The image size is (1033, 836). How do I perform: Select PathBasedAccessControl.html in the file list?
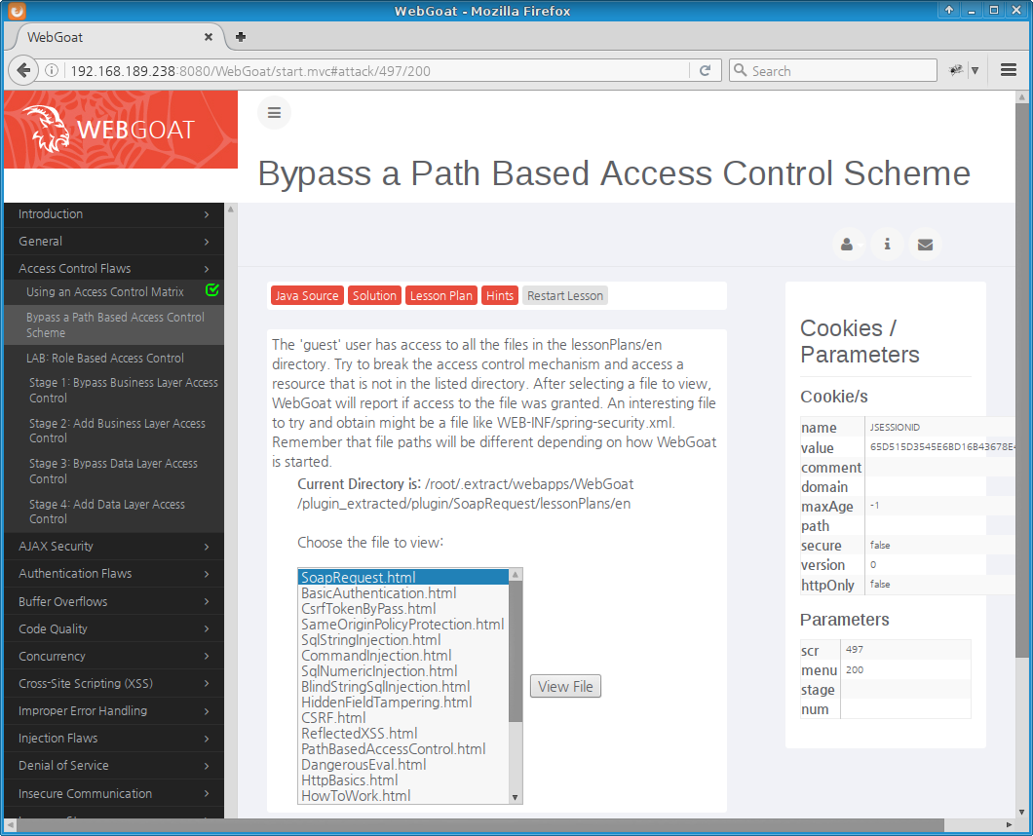[x=403, y=749]
